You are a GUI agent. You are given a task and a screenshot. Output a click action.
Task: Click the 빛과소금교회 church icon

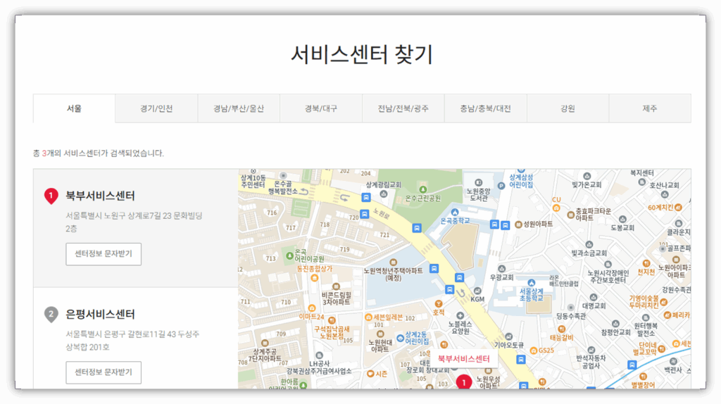pyautogui.click(x=589, y=244)
